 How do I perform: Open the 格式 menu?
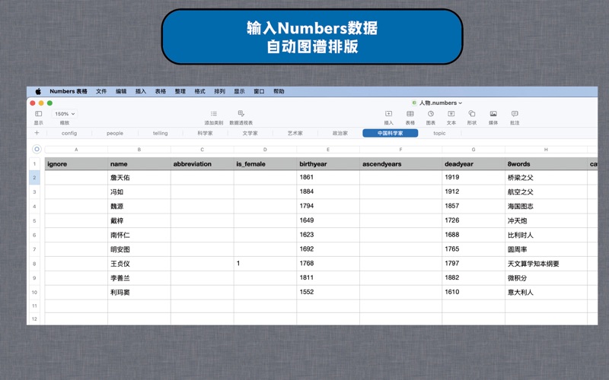coord(200,91)
